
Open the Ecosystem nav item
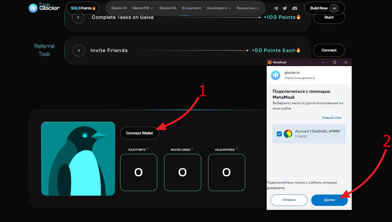[192, 8]
